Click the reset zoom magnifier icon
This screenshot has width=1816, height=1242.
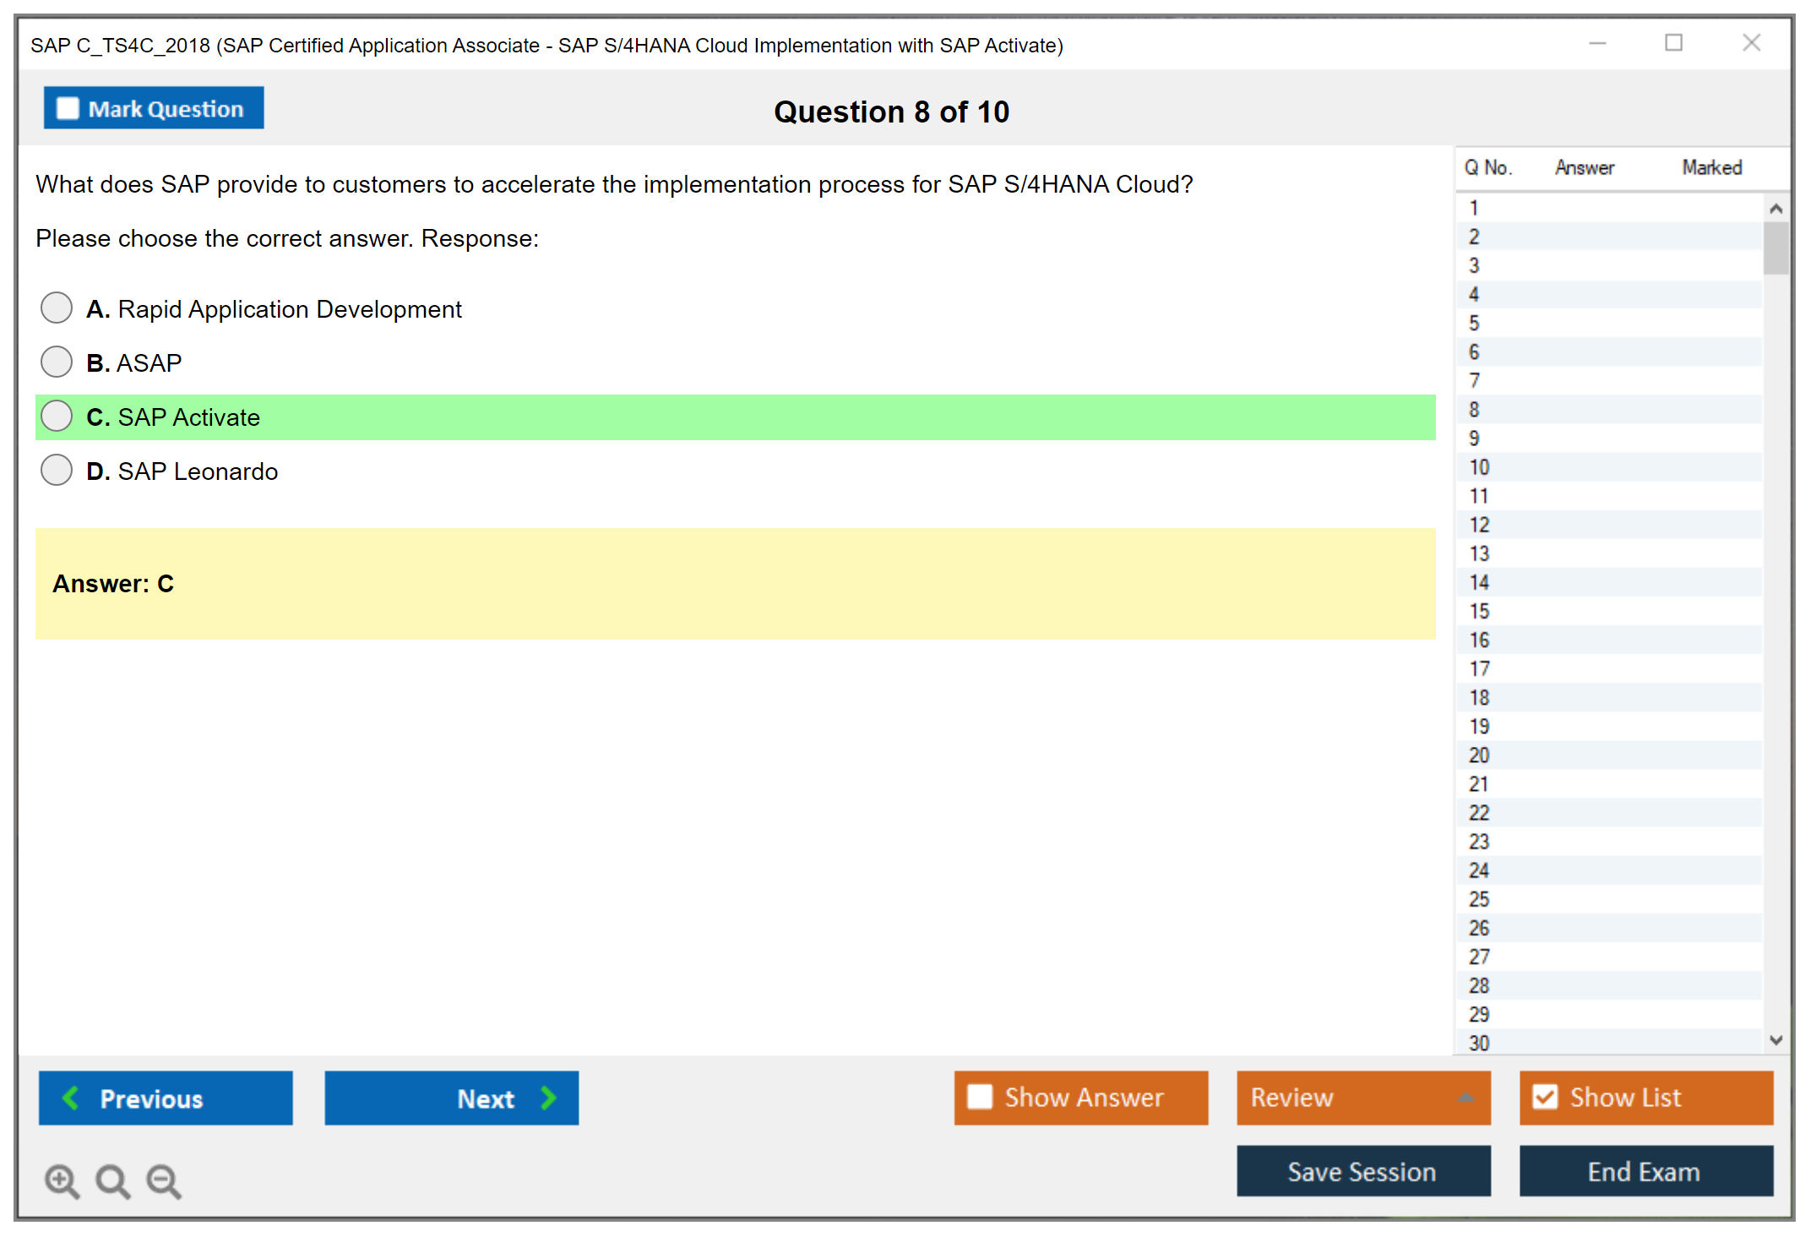pyautogui.click(x=112, y=1180)
